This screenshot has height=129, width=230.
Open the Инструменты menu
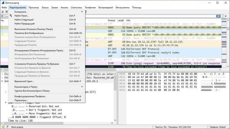122,7
